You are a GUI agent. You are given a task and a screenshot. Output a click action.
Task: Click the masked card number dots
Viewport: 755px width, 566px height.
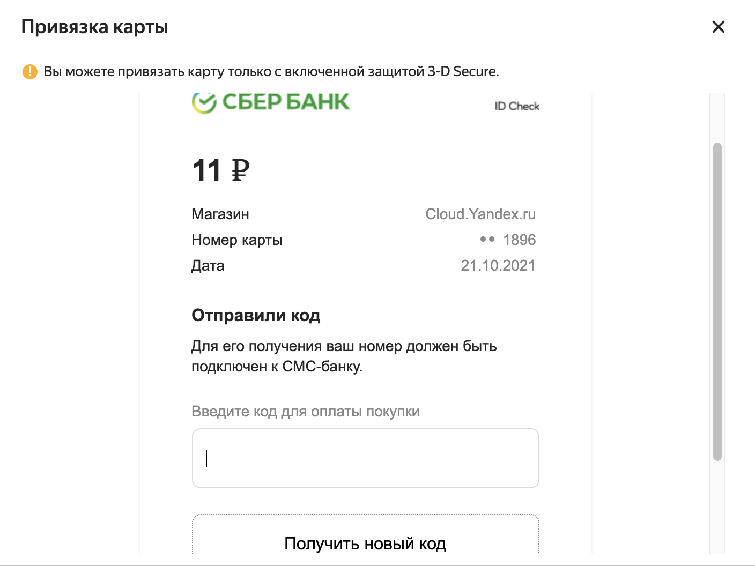tap(487, 240)
